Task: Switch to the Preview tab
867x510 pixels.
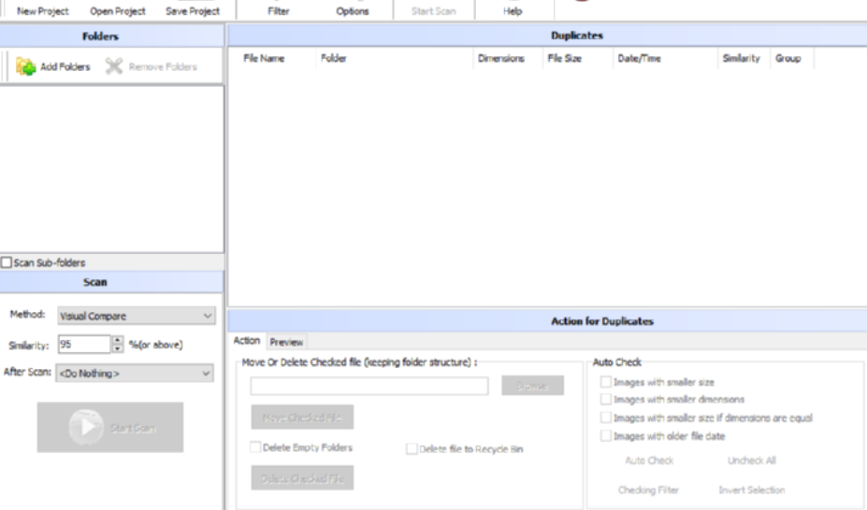Action: click(x=286, y=342)
